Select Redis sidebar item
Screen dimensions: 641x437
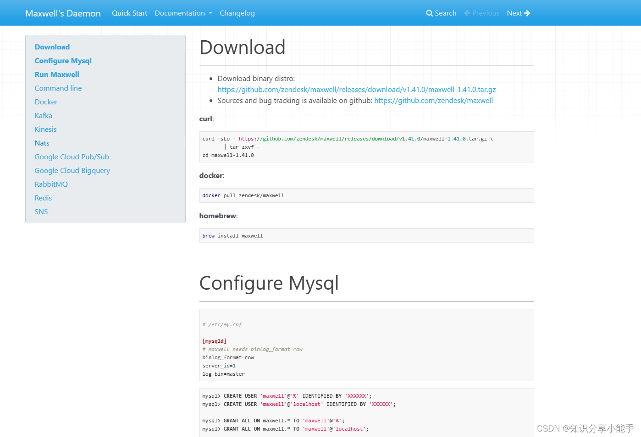(44, 198)
